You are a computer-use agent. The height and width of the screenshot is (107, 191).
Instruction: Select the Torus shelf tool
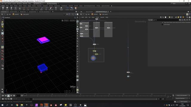[x=16, y=8]
